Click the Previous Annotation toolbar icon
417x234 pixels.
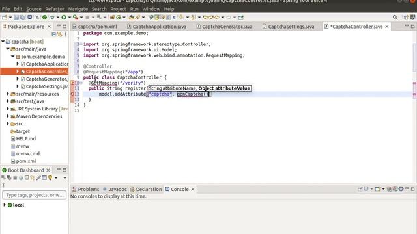pos(194,18)
